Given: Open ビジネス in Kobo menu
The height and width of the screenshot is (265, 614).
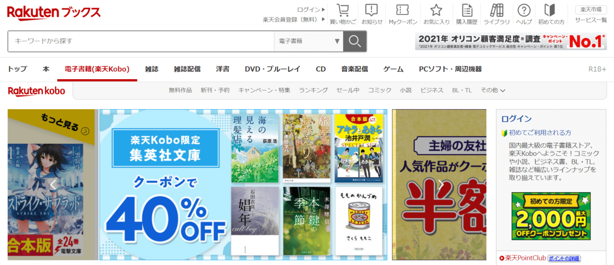Looking at the screenshot, I should [x=432, y=90].
